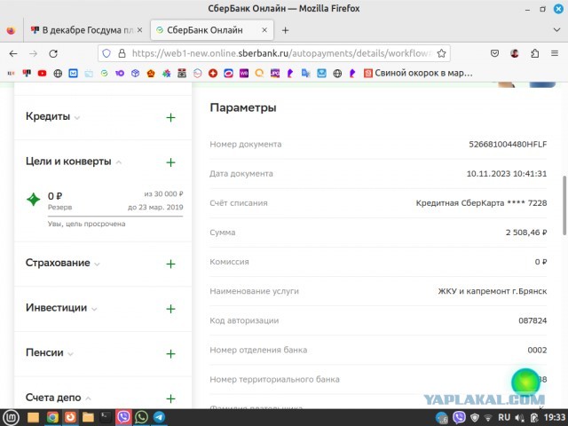Select Кредитная СберКарта **** 7228 value
The image size is (568, 426).
pyautogui.click(x=481, y=203)
